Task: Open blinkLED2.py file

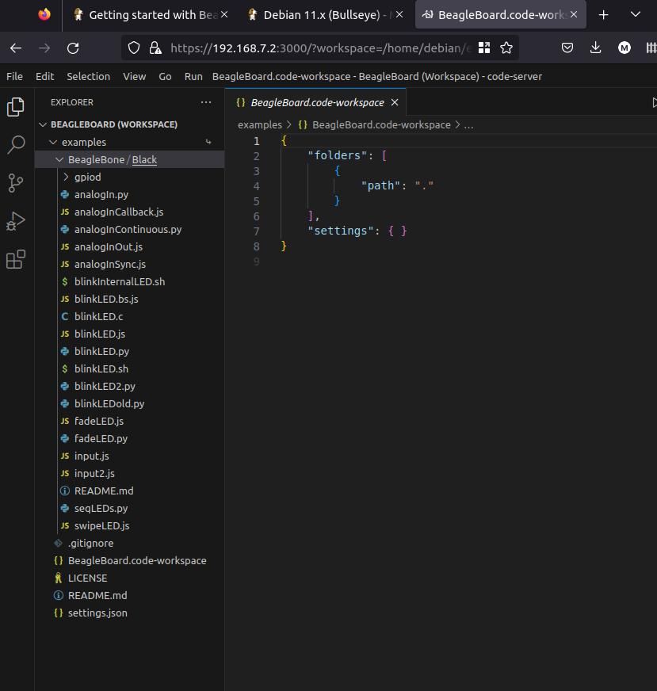Action: (x=105, y=386)
